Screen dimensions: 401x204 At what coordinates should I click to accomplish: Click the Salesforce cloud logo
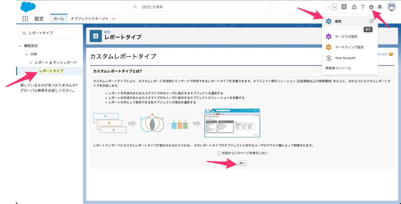[x=28, y=7]
